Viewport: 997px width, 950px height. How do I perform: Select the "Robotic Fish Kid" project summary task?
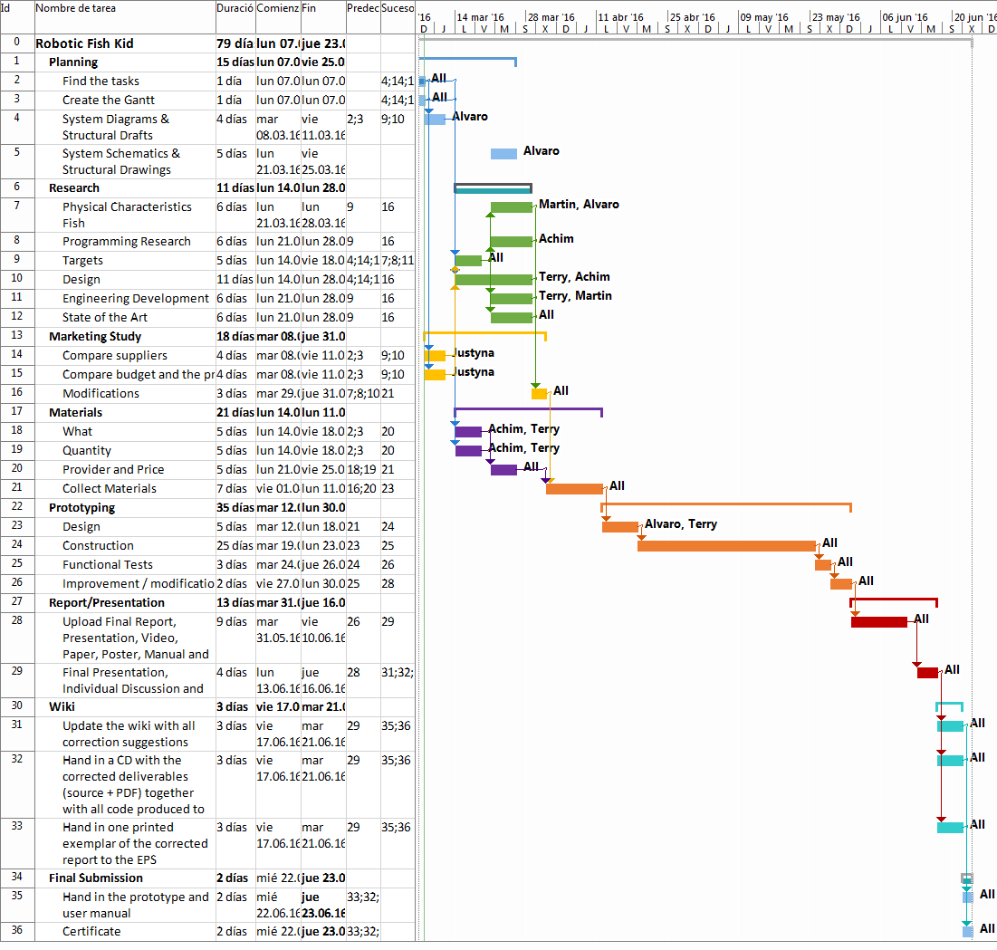tap(84, 43)
